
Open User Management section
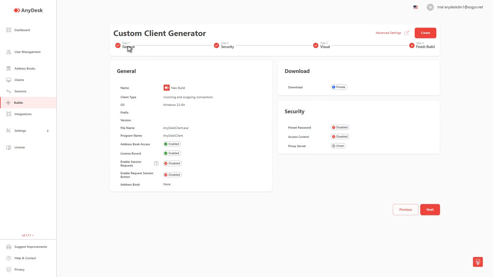[x=27, y=52]
